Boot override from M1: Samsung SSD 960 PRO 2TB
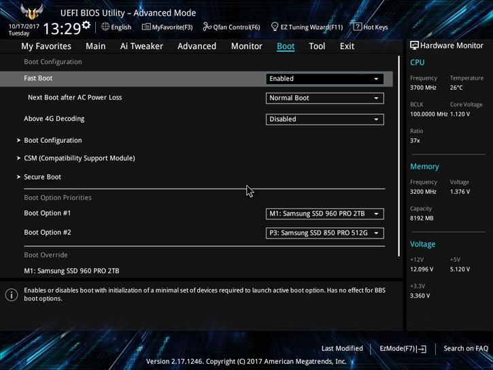493x370 pixels. [71, 271]
